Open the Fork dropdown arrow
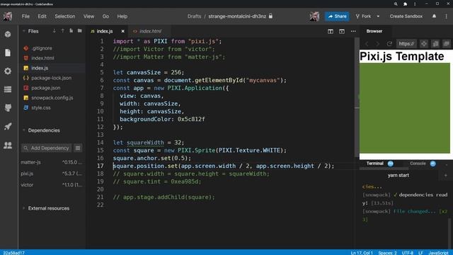Image resolution: width=453 pixels, height=255 pixels. [378, 16]
